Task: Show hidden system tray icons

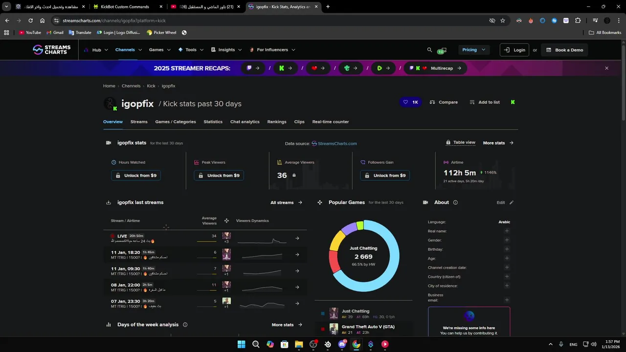Action: coord(551,344)
